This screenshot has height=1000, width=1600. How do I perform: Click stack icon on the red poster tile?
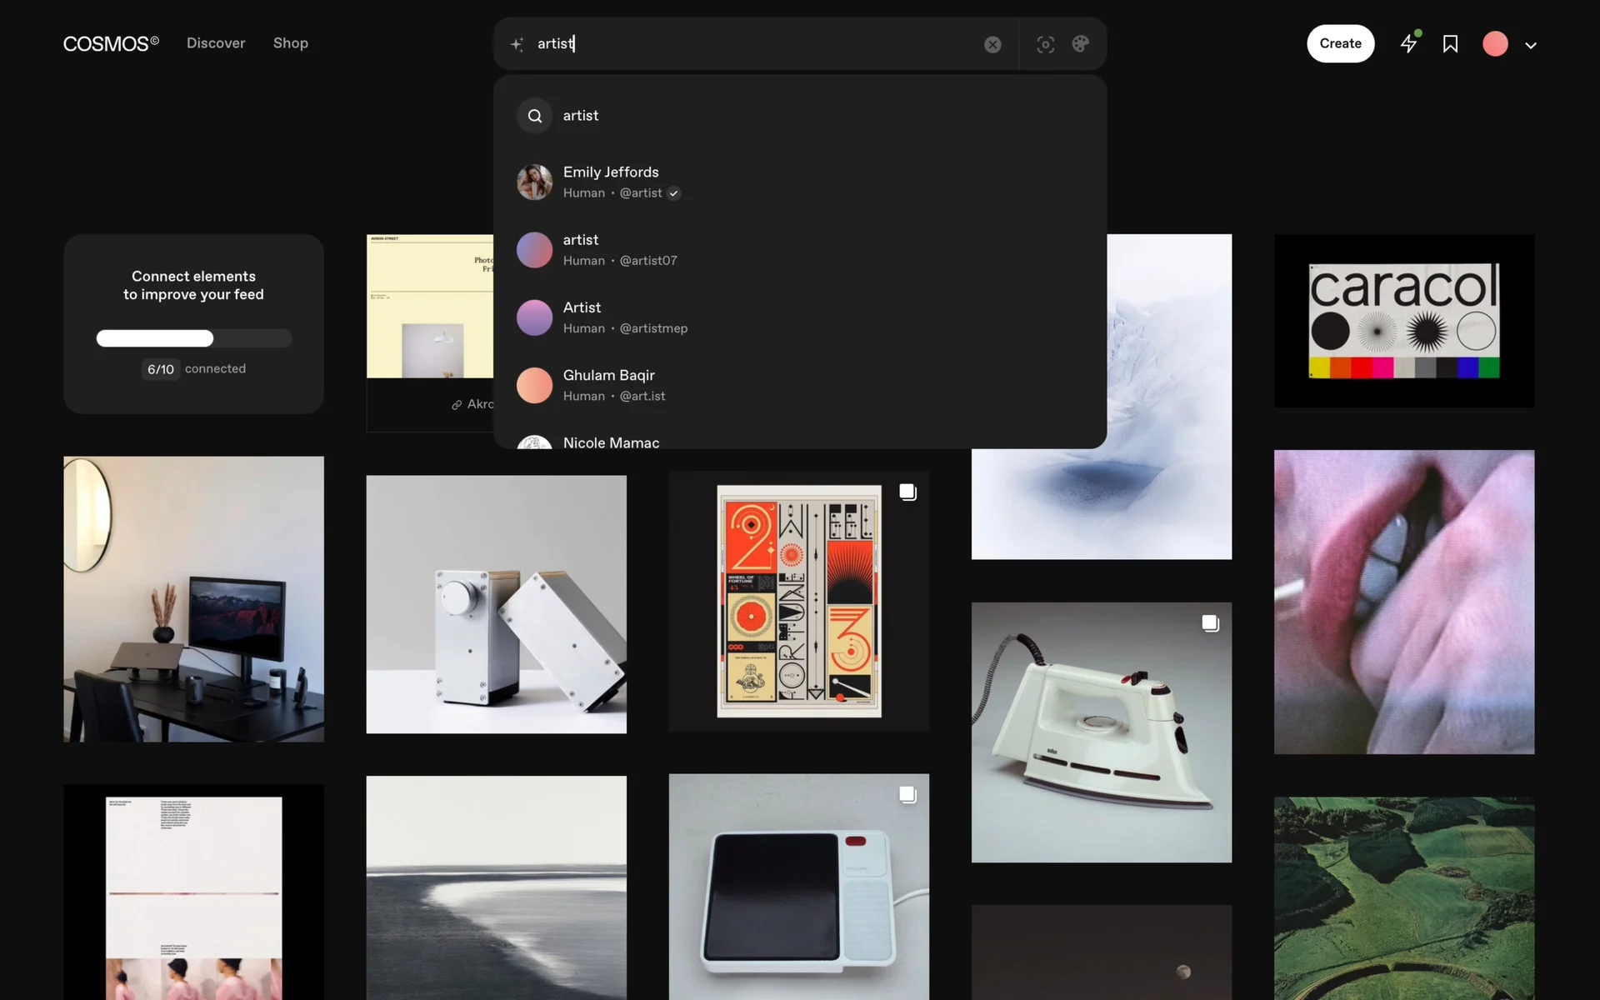click(907, 492)
